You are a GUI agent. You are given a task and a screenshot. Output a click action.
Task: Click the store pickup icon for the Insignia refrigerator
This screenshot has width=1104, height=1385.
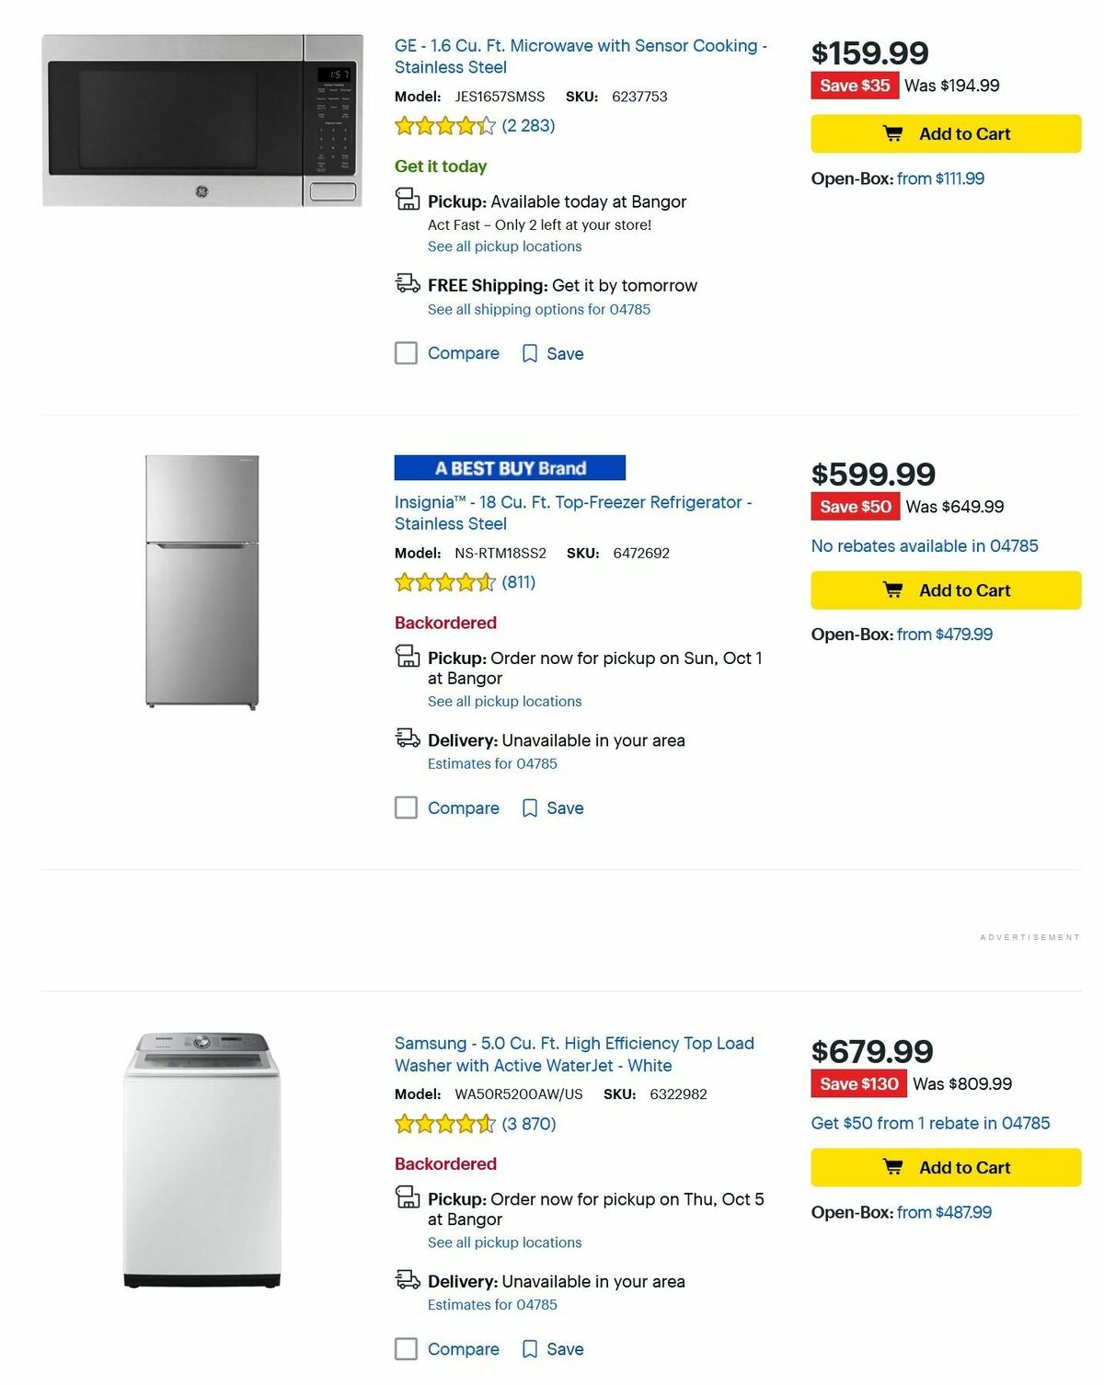point(406,658)
